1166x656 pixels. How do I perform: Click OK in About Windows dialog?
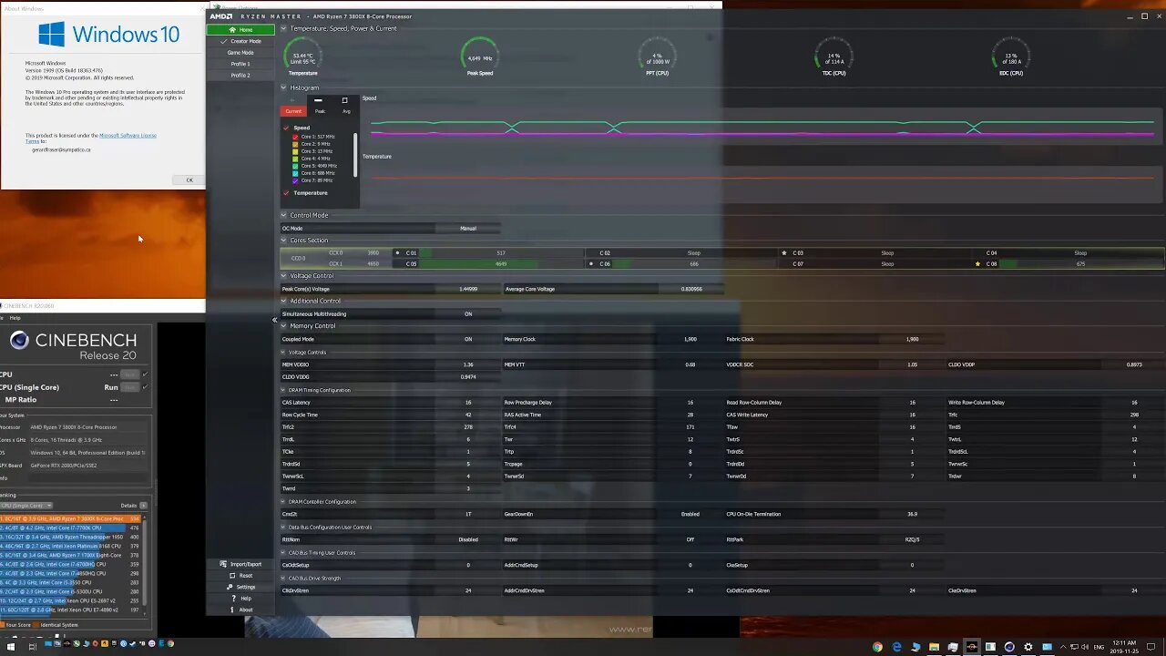(189, 179)
